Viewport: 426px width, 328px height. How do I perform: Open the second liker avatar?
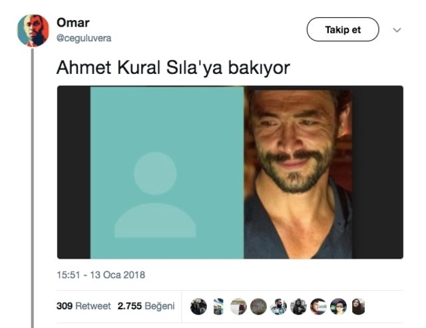pos(218,307)
